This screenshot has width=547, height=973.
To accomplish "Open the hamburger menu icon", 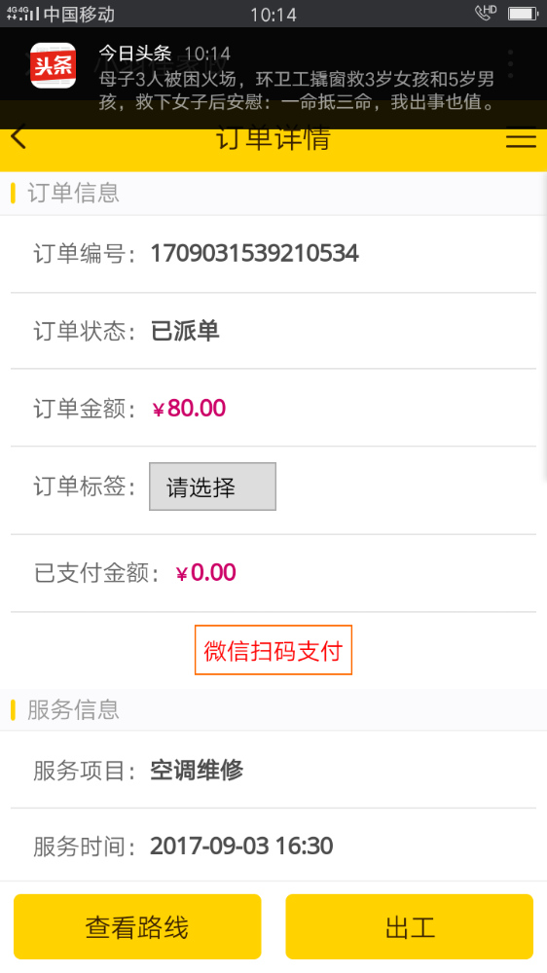I will pos(521,137).
